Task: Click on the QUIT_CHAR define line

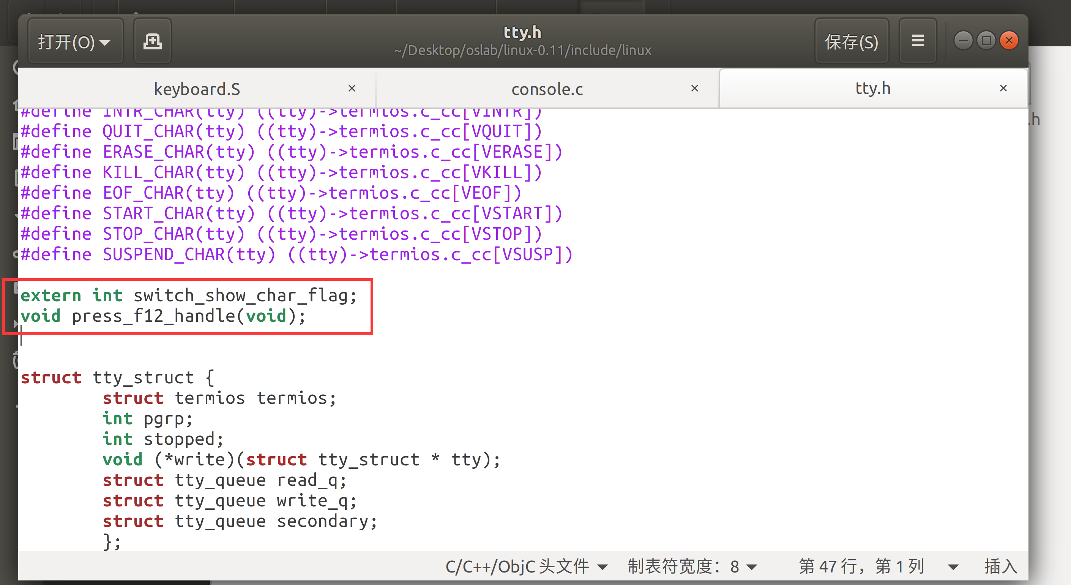Action: click(x=281, y=132)
